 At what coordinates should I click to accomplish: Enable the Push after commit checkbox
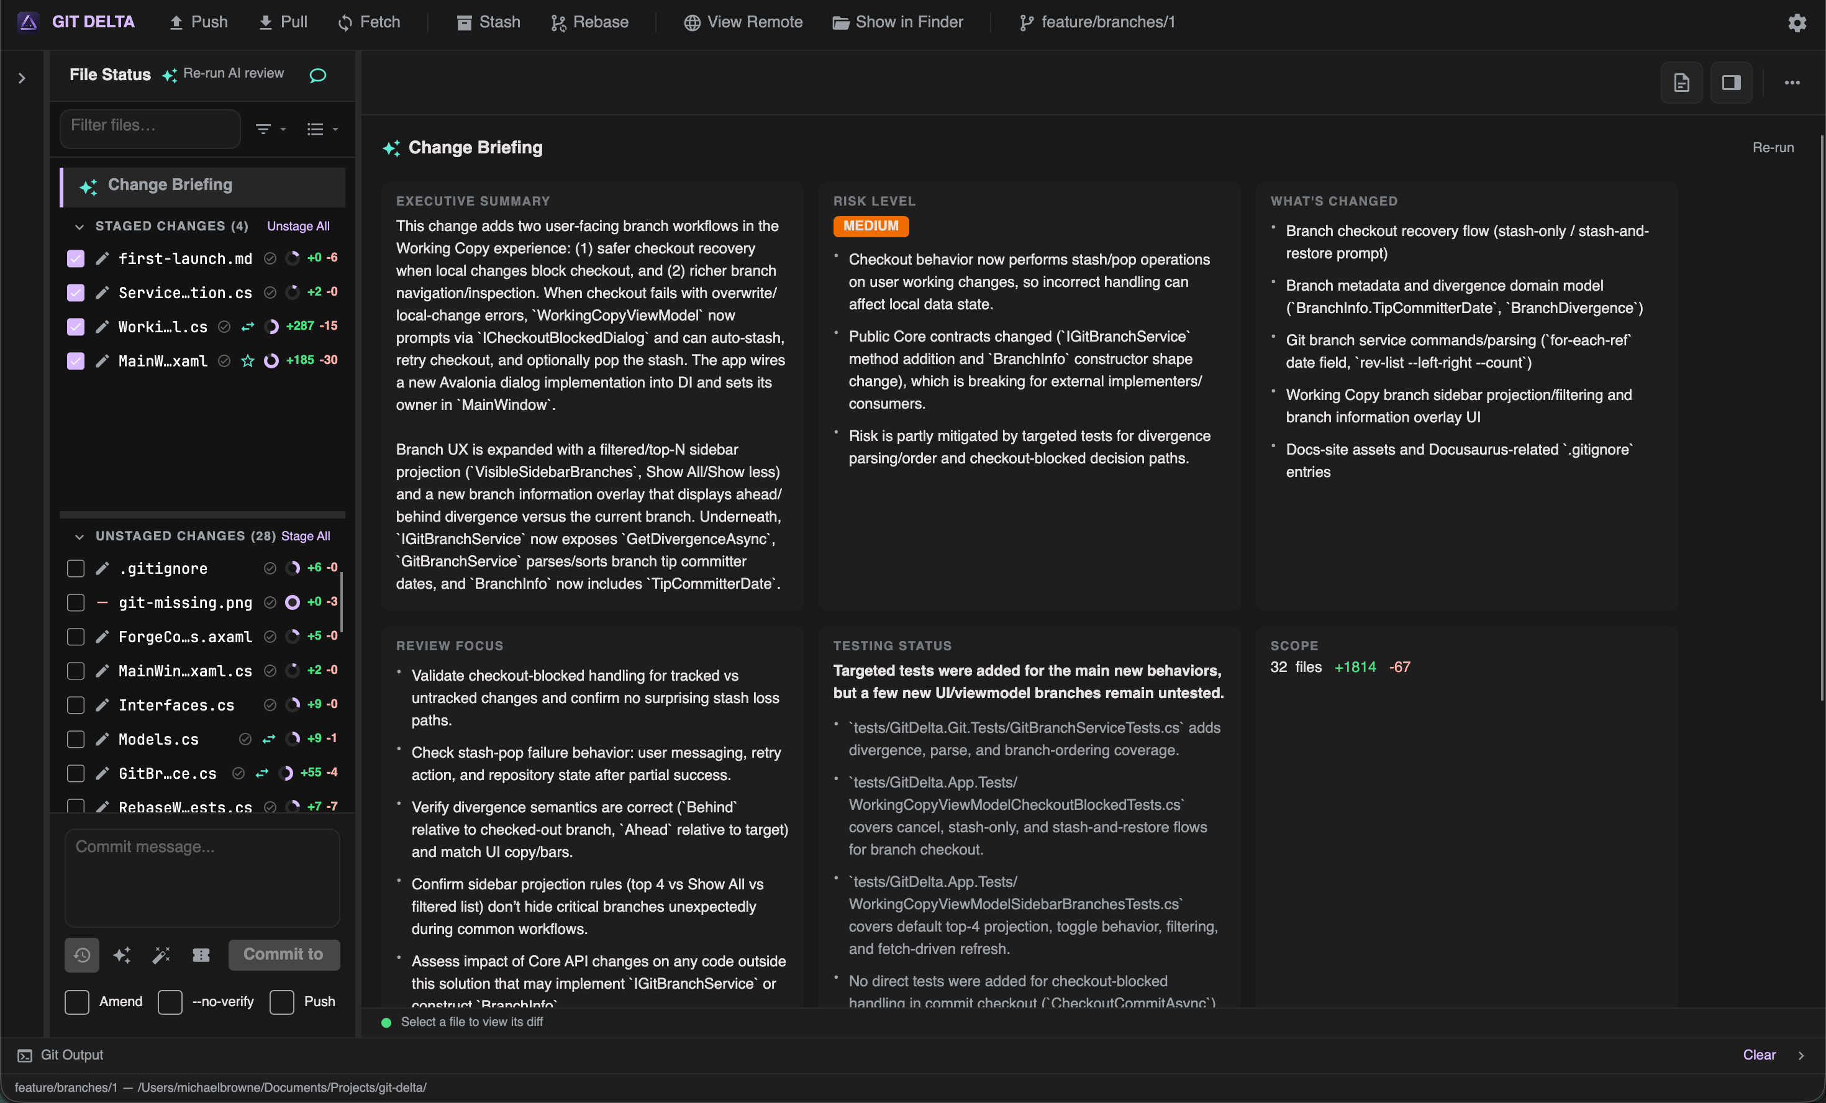[281, 1002]
